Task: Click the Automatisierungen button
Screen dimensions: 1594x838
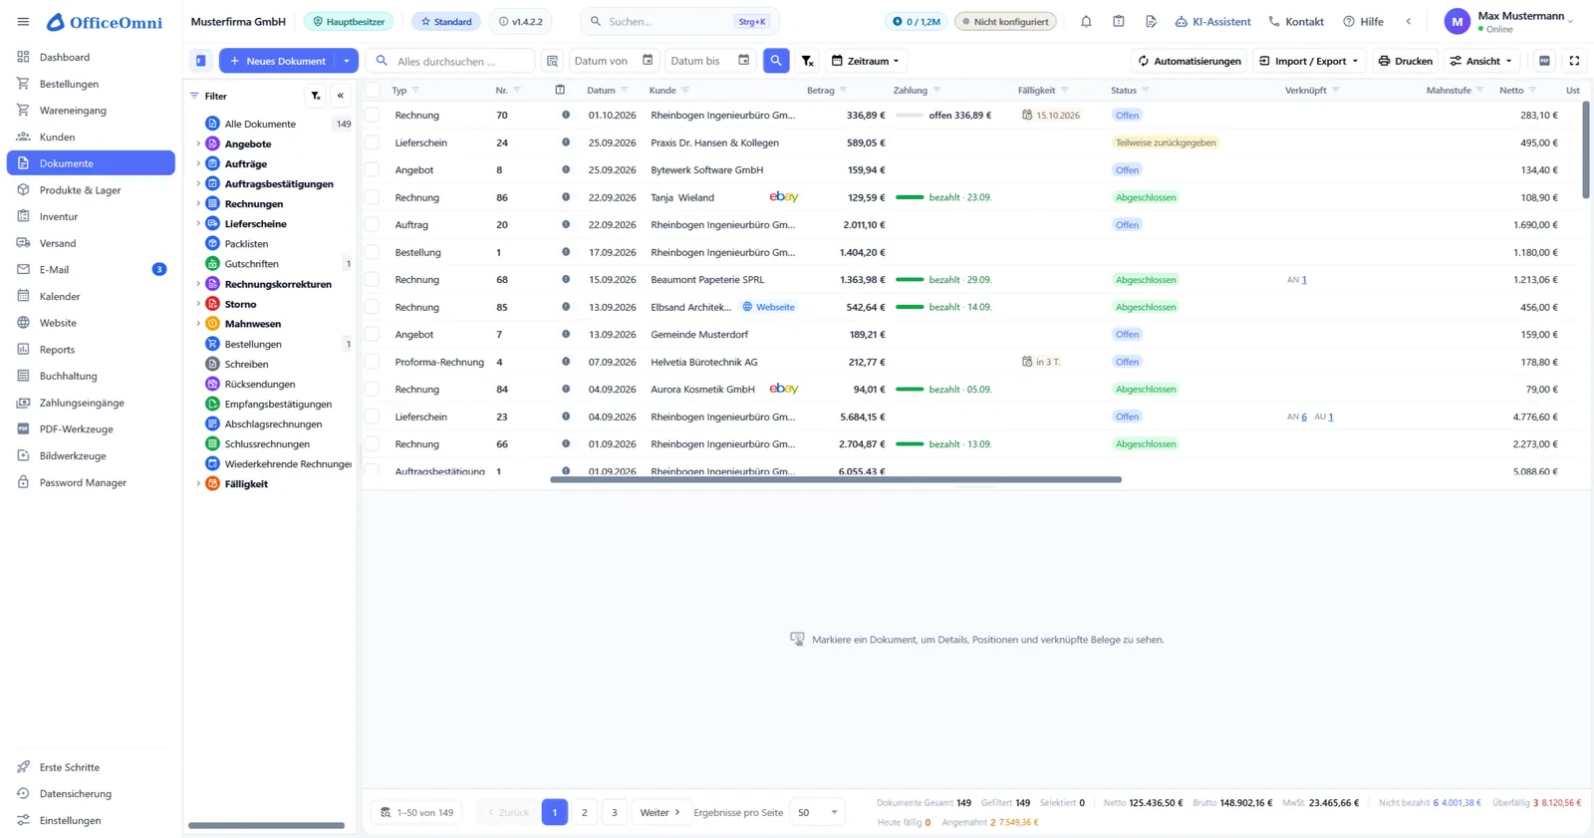Action: [1190, 61]
